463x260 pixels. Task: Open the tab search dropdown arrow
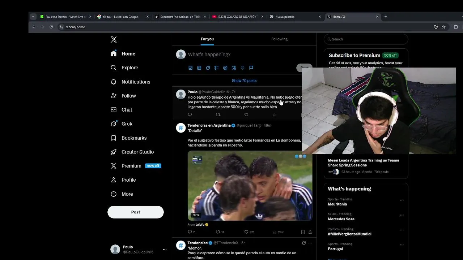[x=33, y=17]
